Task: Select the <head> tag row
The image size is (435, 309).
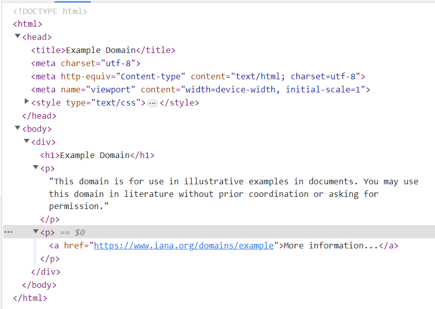Action: (x=37, y=37)
